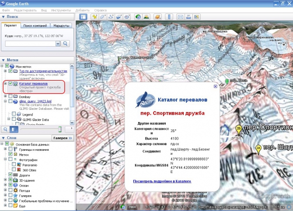Collapse the Слои panel triangle
Viewport: 293px width, 211px height.
3,138
